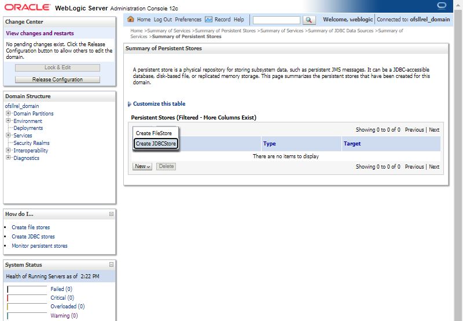Open Help in toolbar
The width and height of the screenshot is (463, 321).
pos(239,20)
